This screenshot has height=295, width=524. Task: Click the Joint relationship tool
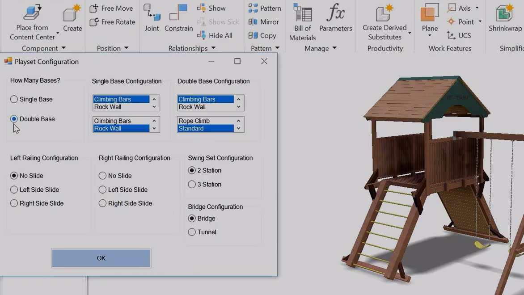[152, 18]
